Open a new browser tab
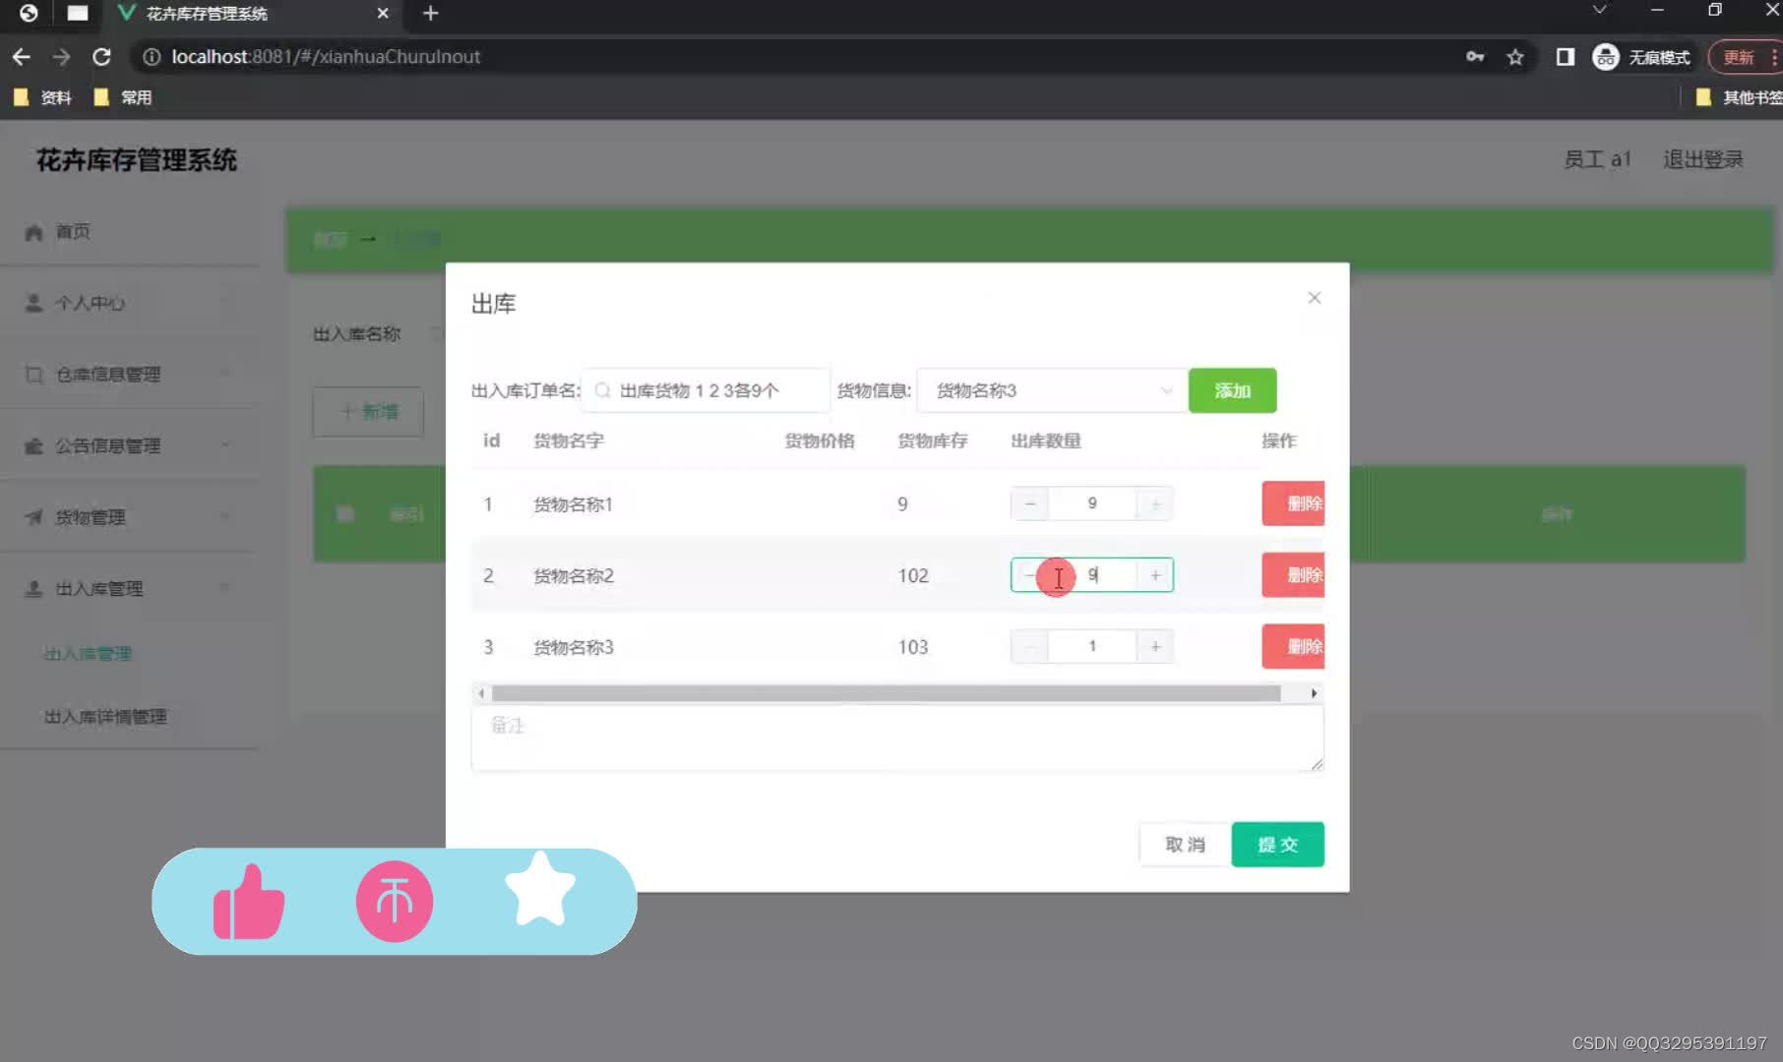The height and width of the screenshot is (1062, 1783). point(430,14)
